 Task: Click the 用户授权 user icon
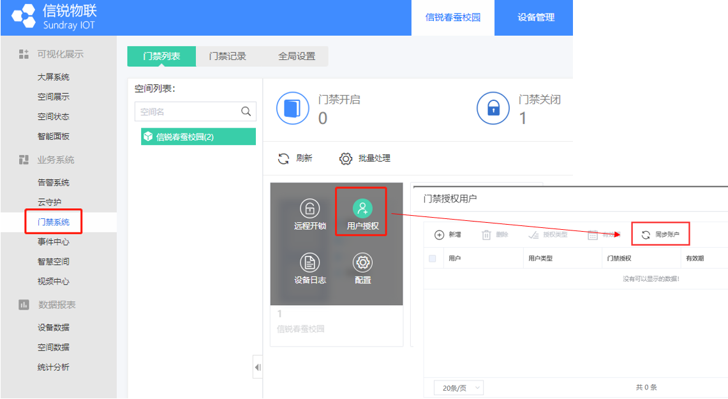362,209
